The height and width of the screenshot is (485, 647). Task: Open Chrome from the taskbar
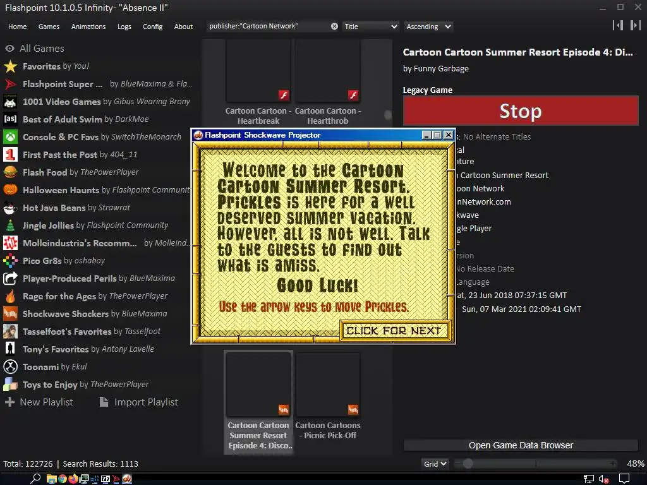click(x=63, y=479)
